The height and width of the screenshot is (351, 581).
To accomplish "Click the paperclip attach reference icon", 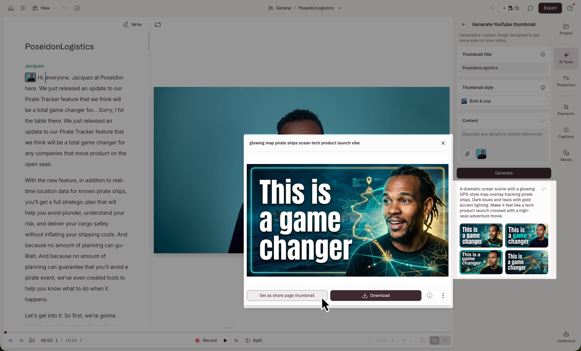I will 467,154.
